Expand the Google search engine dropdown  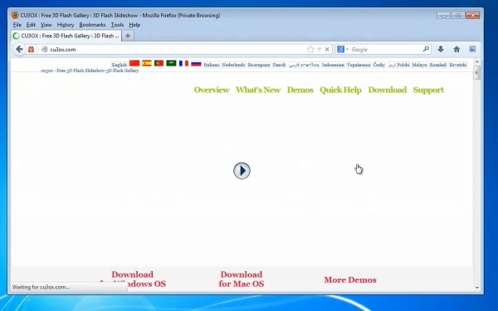(x=343, y=49)
